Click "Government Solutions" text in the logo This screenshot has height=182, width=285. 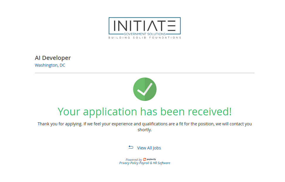click(145, 34)
